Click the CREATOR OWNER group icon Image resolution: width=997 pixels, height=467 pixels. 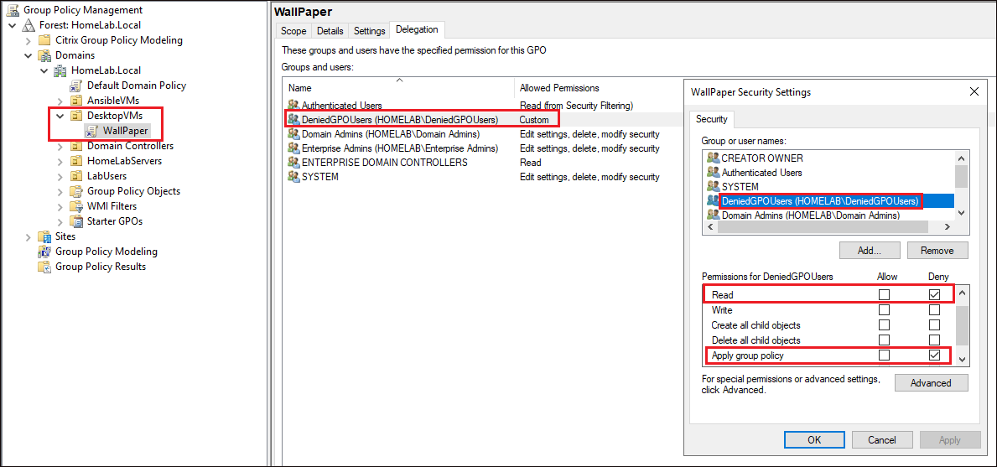pyautogui.click(x=713, y=158)
